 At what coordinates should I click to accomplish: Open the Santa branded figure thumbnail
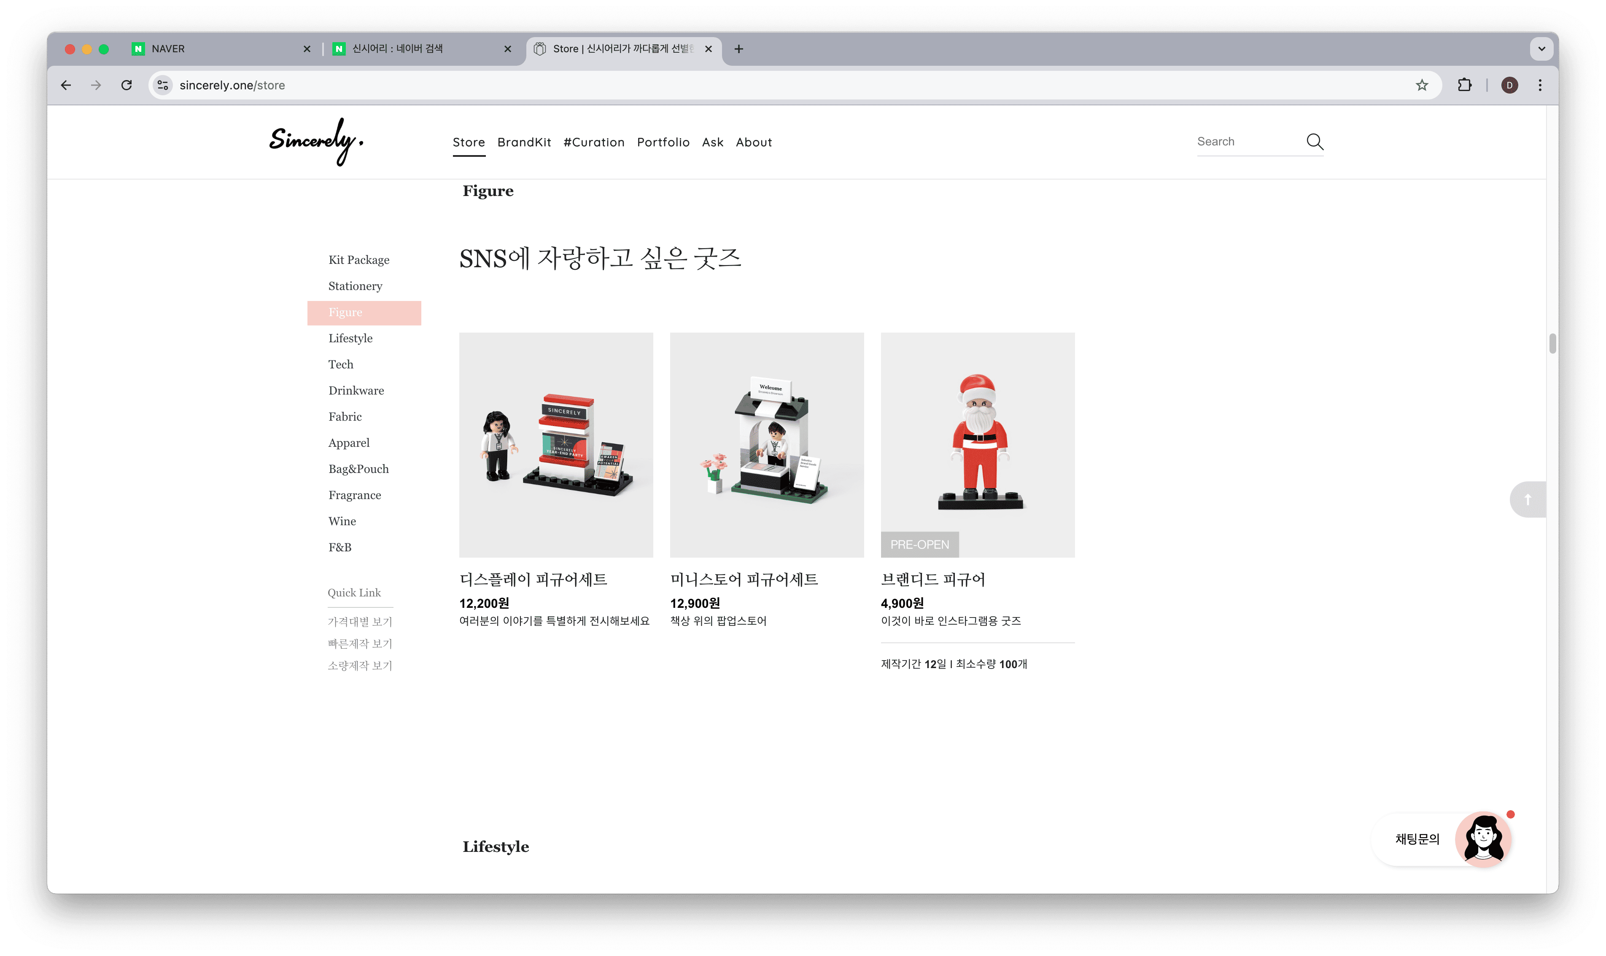tap(977, 445)
